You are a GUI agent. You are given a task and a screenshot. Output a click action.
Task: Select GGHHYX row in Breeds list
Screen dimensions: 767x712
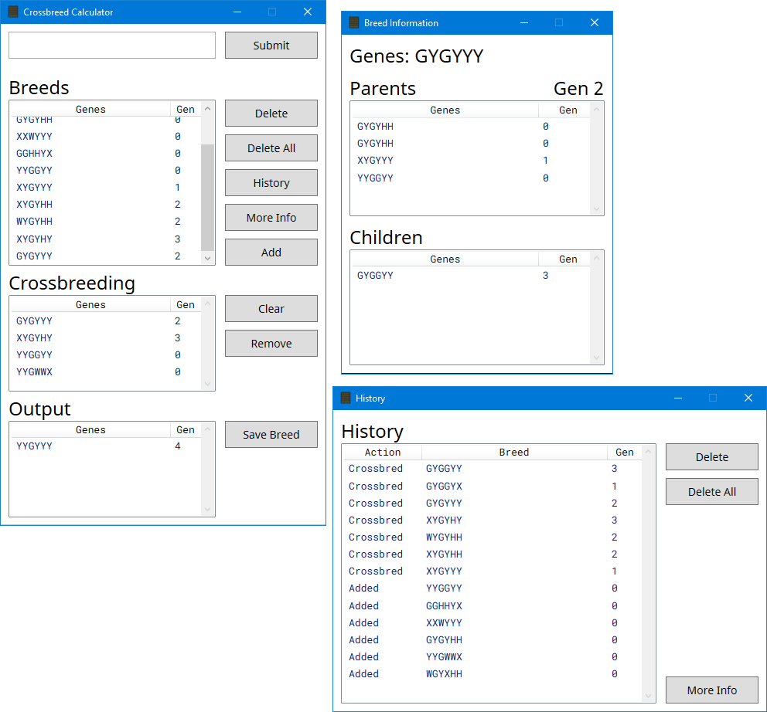click(105, 154)
